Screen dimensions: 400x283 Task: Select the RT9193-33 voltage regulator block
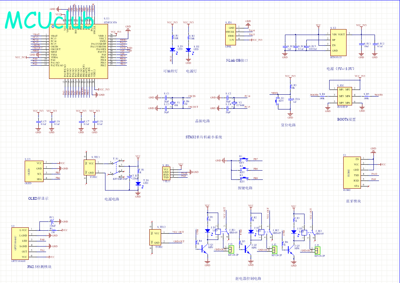(x=337, y=42)
